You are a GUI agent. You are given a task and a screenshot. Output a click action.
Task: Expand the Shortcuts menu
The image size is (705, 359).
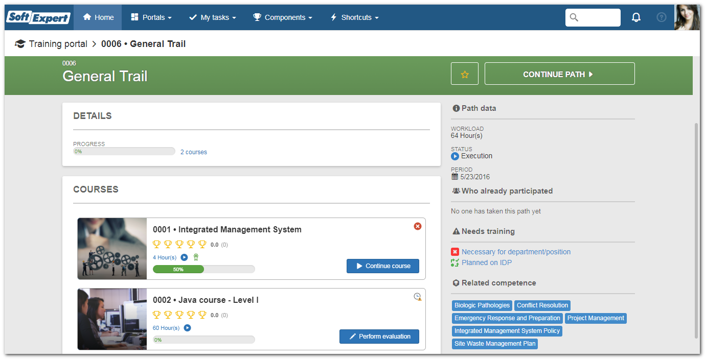355,17
